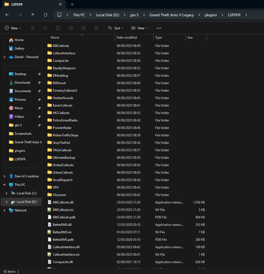The height and width of the screenshot is (274, 264).
Task: Expand Local Disk (D:) node
Action: [x=7, y=202]
